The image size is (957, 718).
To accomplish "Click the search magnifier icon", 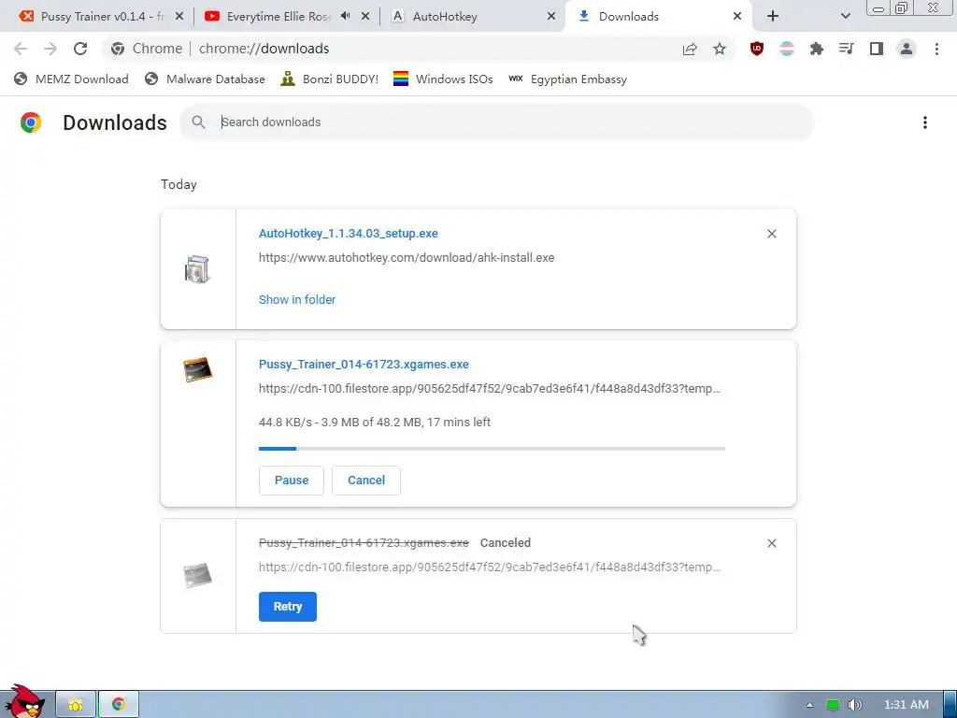I will [x=198, y=122].
